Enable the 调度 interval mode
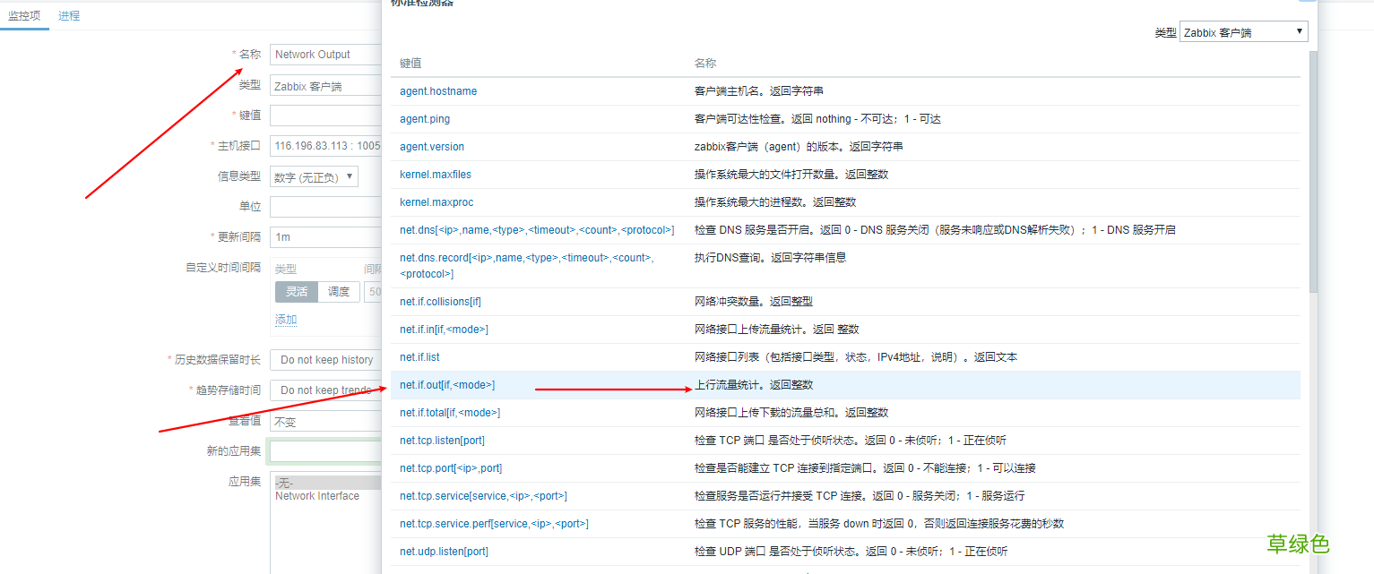This screenshot has width=1374, height=574. tap(339, 292)
